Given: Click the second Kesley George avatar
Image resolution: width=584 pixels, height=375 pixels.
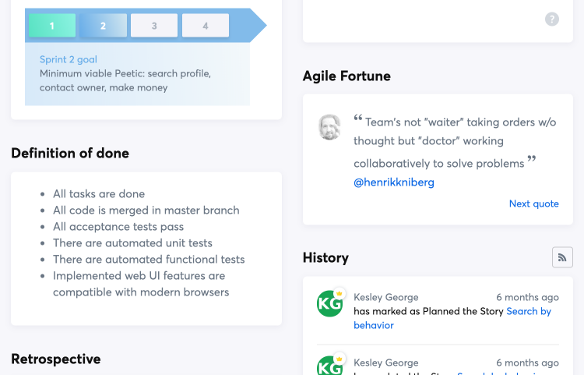Looking at the screenshot, I should click(330, 366).
